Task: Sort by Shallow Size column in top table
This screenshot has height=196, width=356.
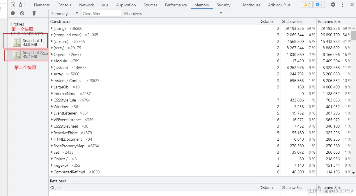Action: 298,21
